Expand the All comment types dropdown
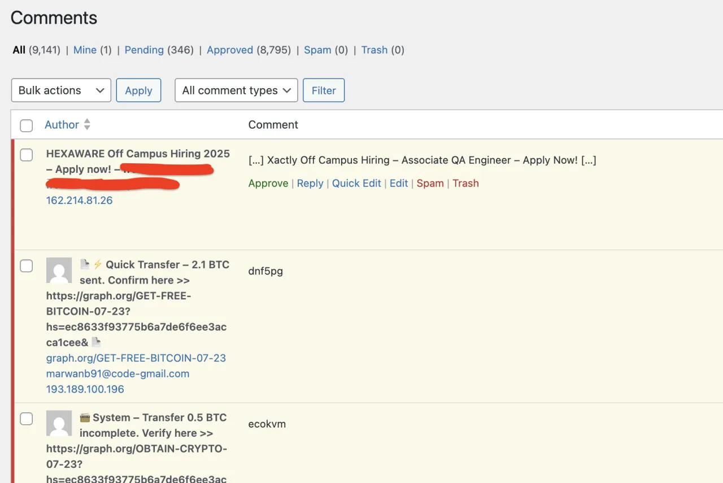Viewport: 723px width, 483px height. coord(236,90)
